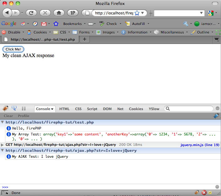Toggle the command line expand arrow button
The height and width of the screenshot is (196, 221).
(217, 187)
